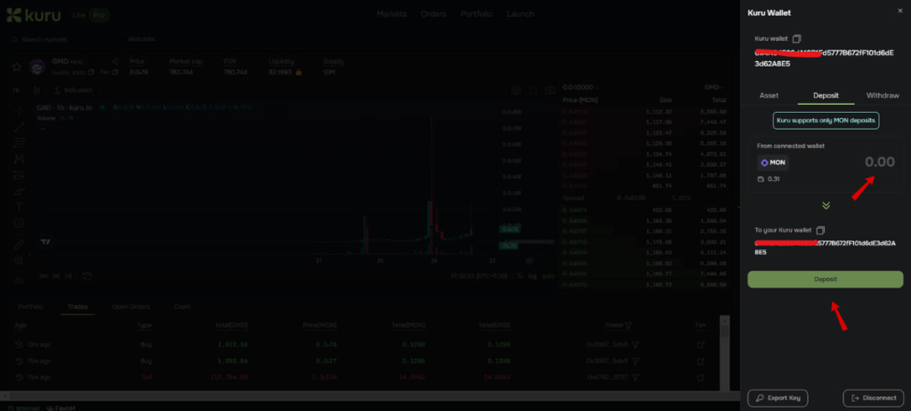Image resolution: width=911 pixels, height=411 pixels.
Task: Open chart Indicators menu
Action: (75, 91)
